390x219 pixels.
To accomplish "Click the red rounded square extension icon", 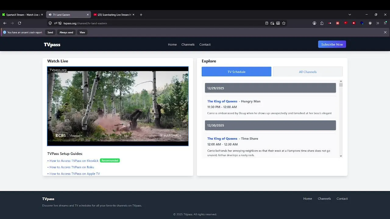I will point(338,23).
